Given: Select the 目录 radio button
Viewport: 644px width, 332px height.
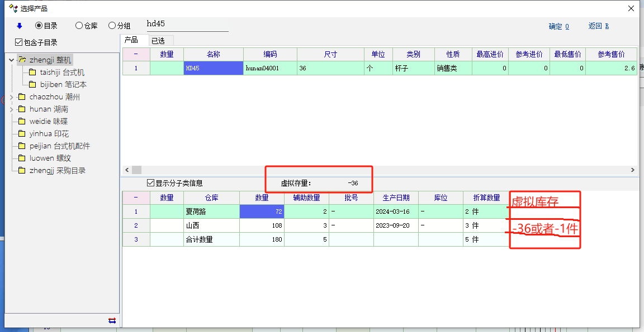Looking at the screenshot, I should (39, 26).
